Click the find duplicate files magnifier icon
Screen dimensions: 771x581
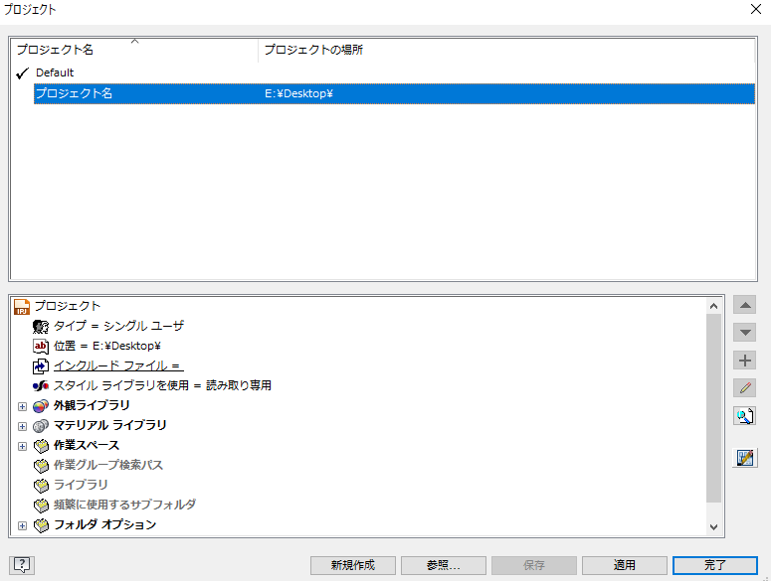[744, 416]
